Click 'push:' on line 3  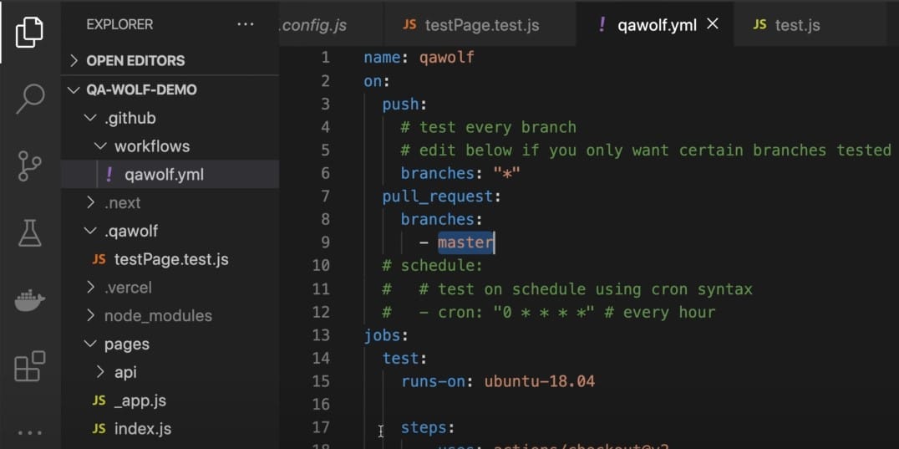405,104
